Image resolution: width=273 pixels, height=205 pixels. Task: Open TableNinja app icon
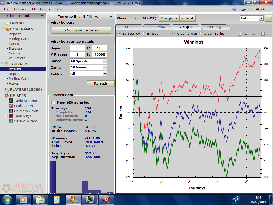click(x=11, y=116)
